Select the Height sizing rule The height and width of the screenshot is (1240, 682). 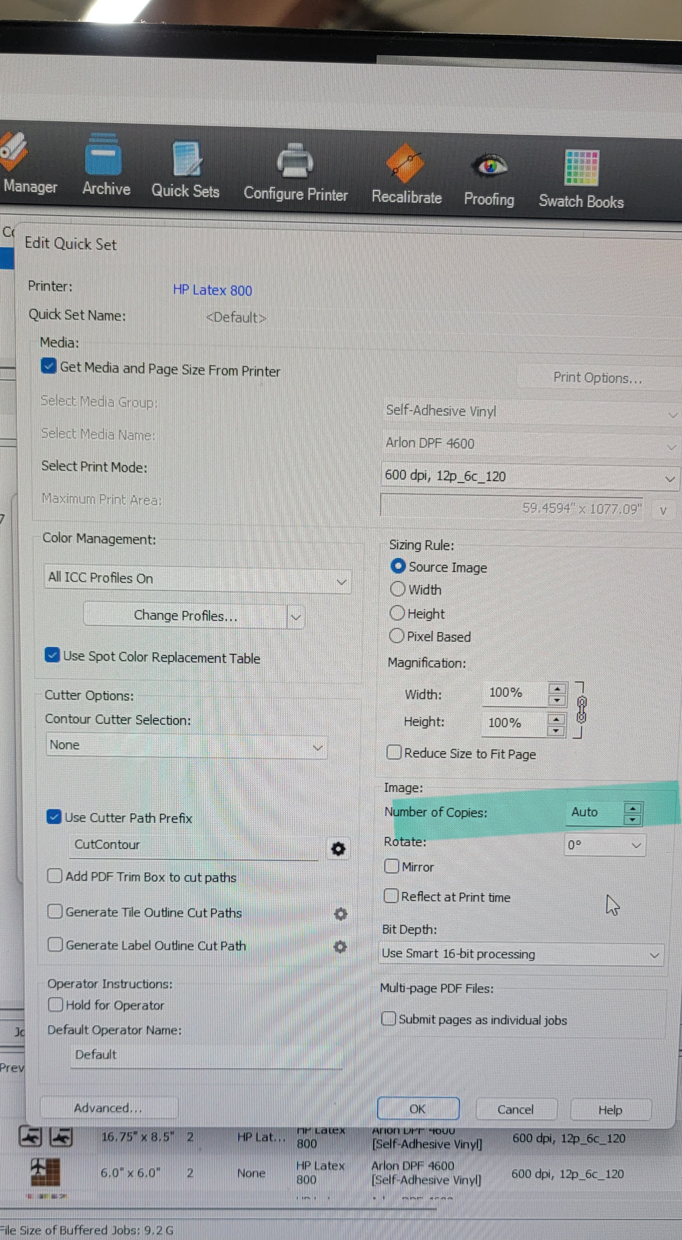397,613
